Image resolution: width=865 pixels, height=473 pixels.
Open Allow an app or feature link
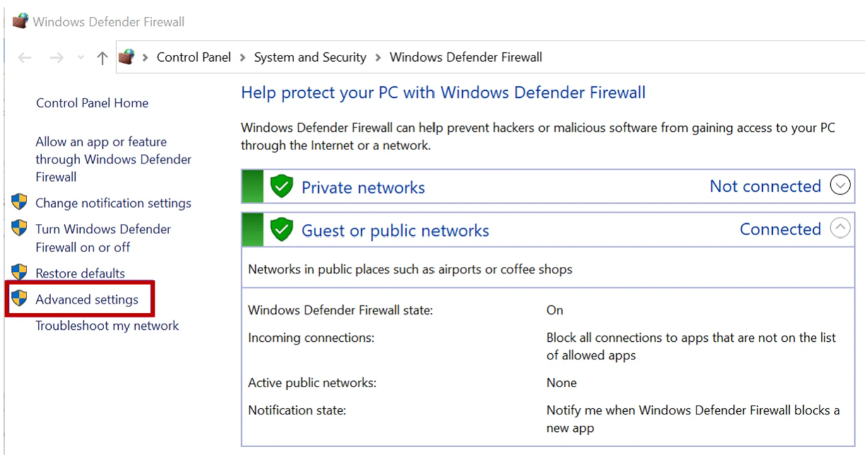click(x=113, y=160)
